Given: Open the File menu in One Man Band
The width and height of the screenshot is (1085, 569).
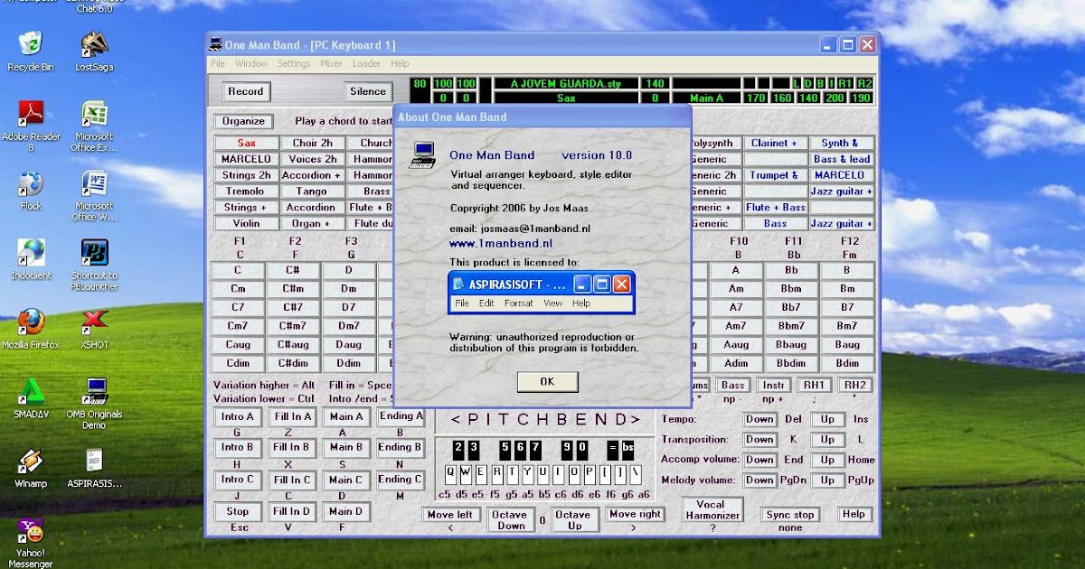Looking at the screenshot, I should click(218, 64).
